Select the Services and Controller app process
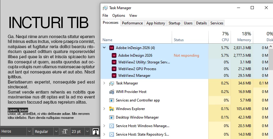273x139 pixels. click(x=185, y=100)
